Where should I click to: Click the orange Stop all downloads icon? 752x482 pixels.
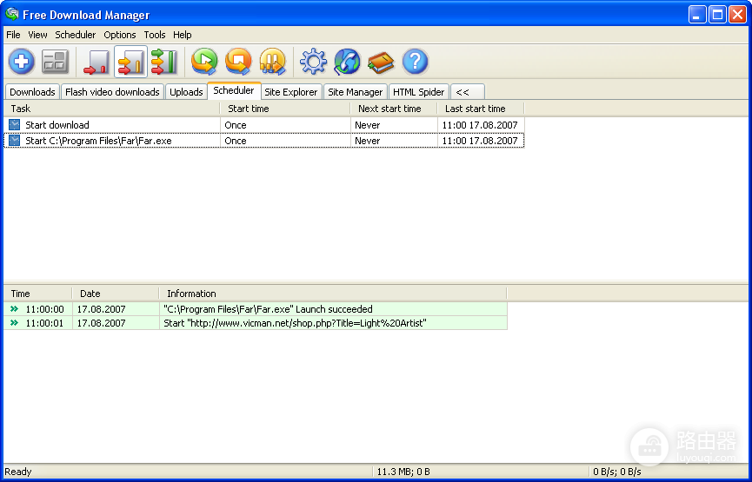tap(238, 62)
